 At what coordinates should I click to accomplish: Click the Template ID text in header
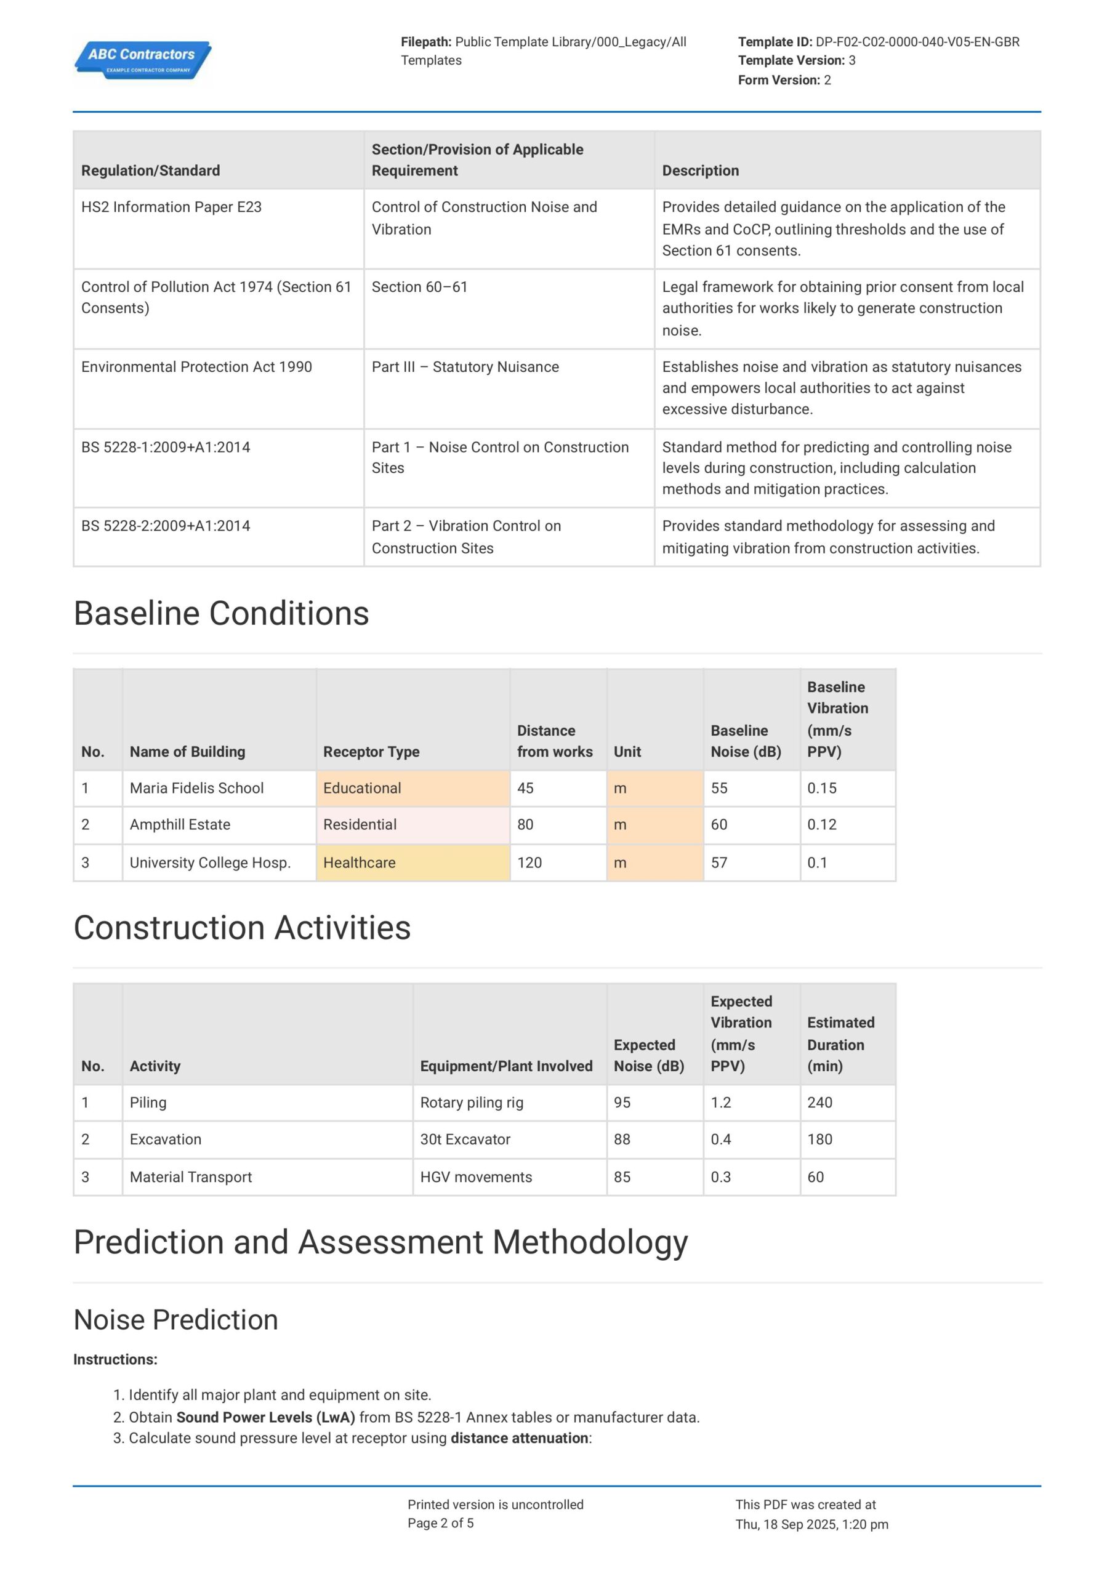(x=878, y=42)
